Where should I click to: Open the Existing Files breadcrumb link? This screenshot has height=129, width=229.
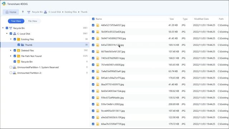pos(71,12)
